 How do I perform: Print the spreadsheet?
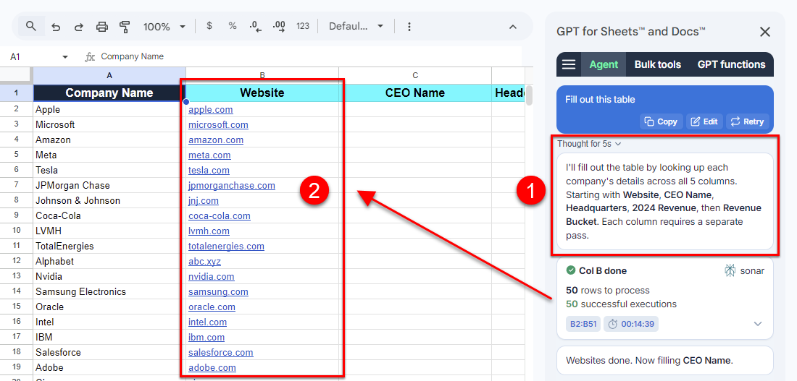pyautogui.click(x=102, y=27)
